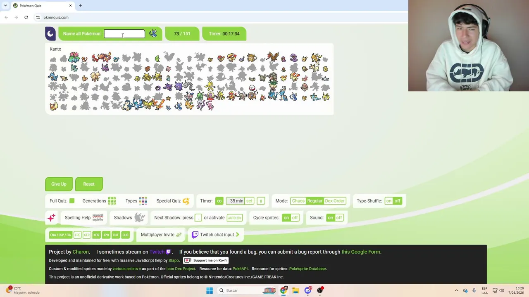Viewport: 529px width, 297px height.
Task: Click the Name all Pokémon text field
Action: 124,34
